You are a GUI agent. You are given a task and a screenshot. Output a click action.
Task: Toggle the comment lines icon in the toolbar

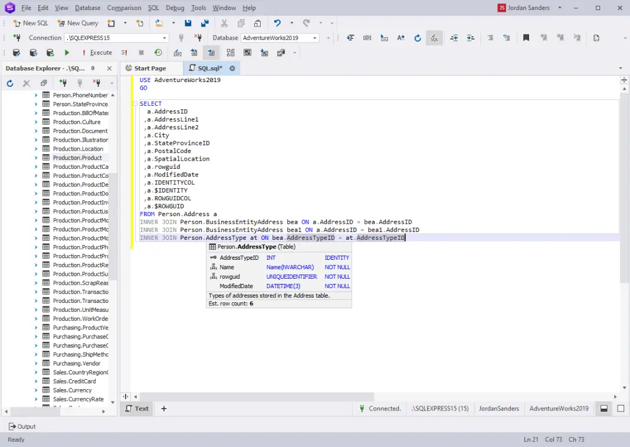(489, 37)
